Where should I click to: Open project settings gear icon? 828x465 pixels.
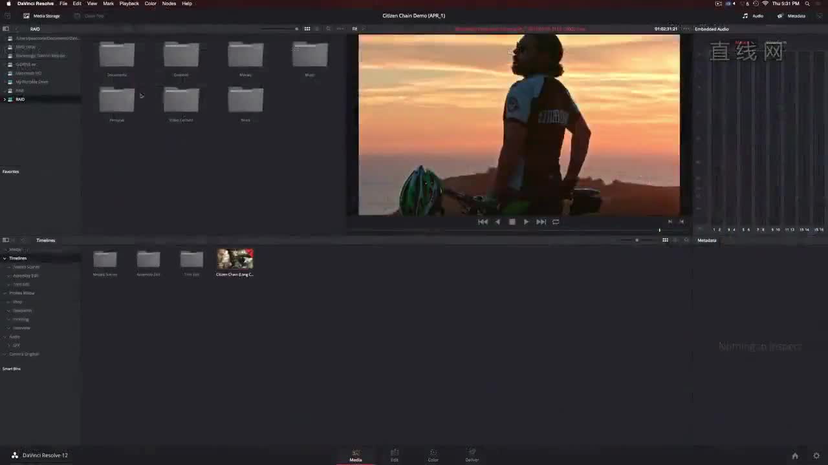click(x=816, y=456)
